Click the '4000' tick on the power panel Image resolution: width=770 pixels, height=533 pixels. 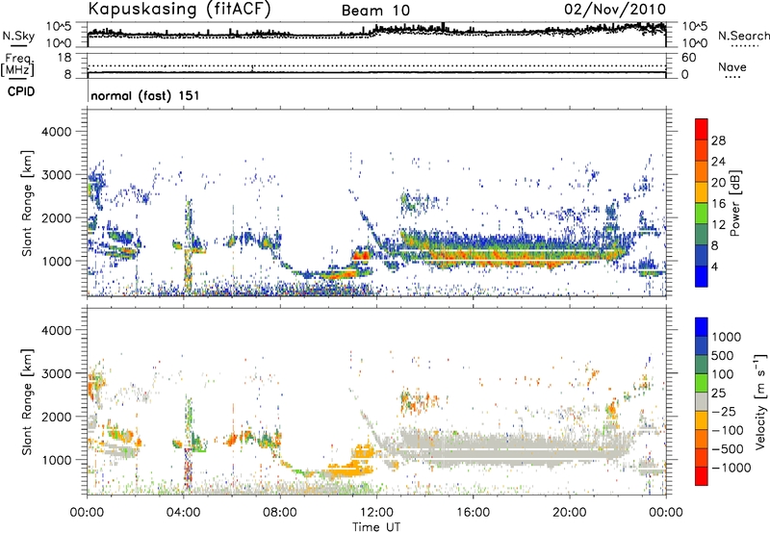click(x=57, y=132)
